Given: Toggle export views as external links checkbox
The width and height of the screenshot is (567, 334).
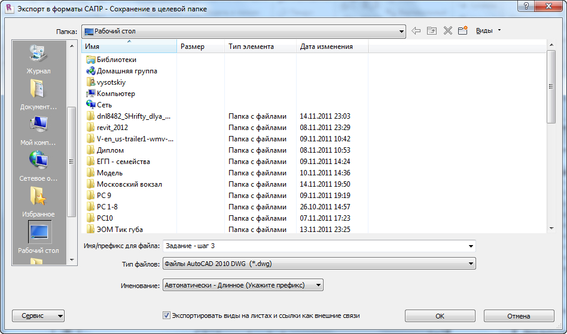Looking at the screenshot, I should [166, 316].
